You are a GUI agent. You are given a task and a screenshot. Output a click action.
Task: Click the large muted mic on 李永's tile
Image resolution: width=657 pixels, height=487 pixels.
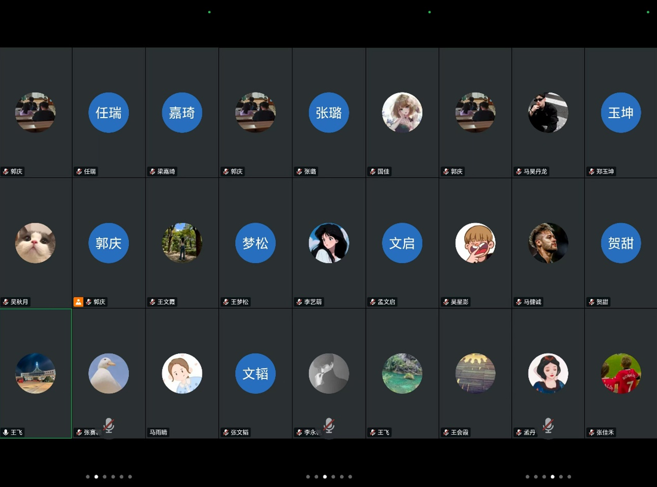pos(328,426)
